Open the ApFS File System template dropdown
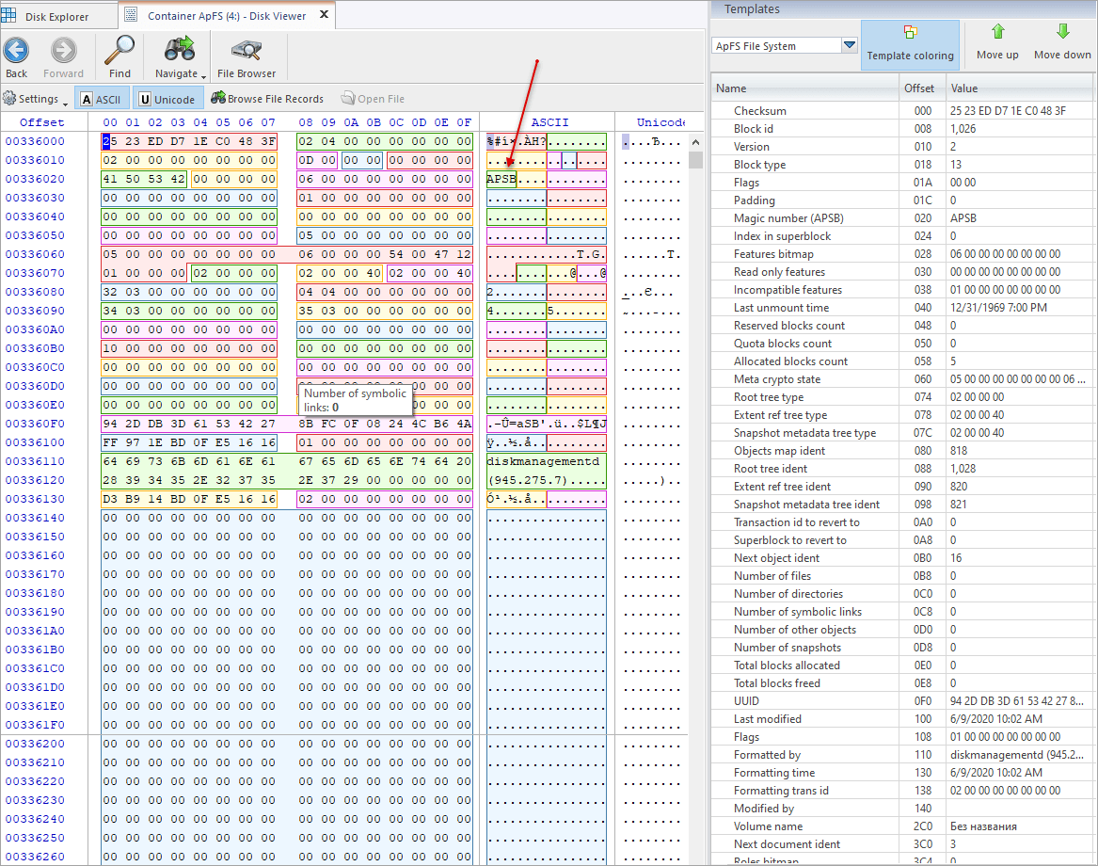The width and height of the screenshot is (1098, 866). (x=850, y=45)
